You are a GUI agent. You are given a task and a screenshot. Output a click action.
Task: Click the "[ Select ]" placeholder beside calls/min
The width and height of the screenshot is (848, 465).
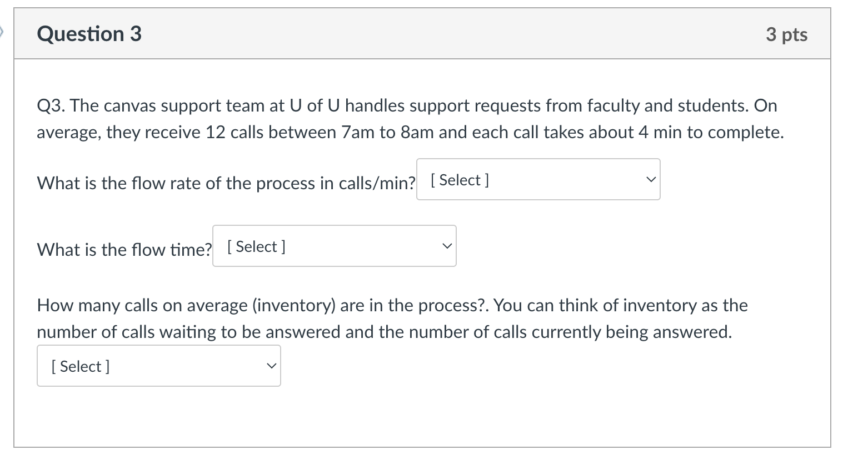click(x=460, y=180)
